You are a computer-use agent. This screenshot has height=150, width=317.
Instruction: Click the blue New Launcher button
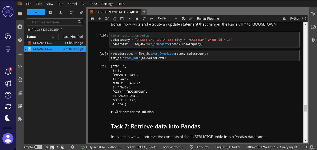pyautogui.click(x=36, y=12)
